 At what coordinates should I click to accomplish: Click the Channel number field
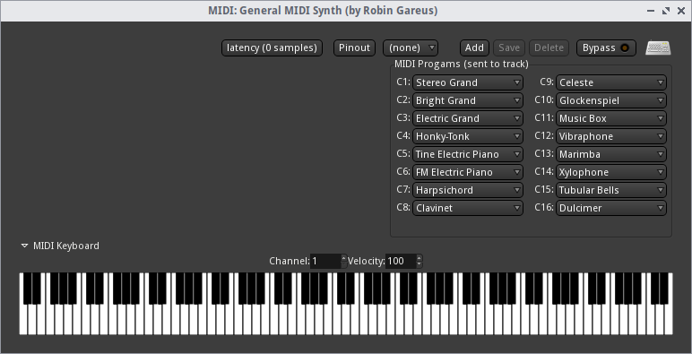pos(325,262)
